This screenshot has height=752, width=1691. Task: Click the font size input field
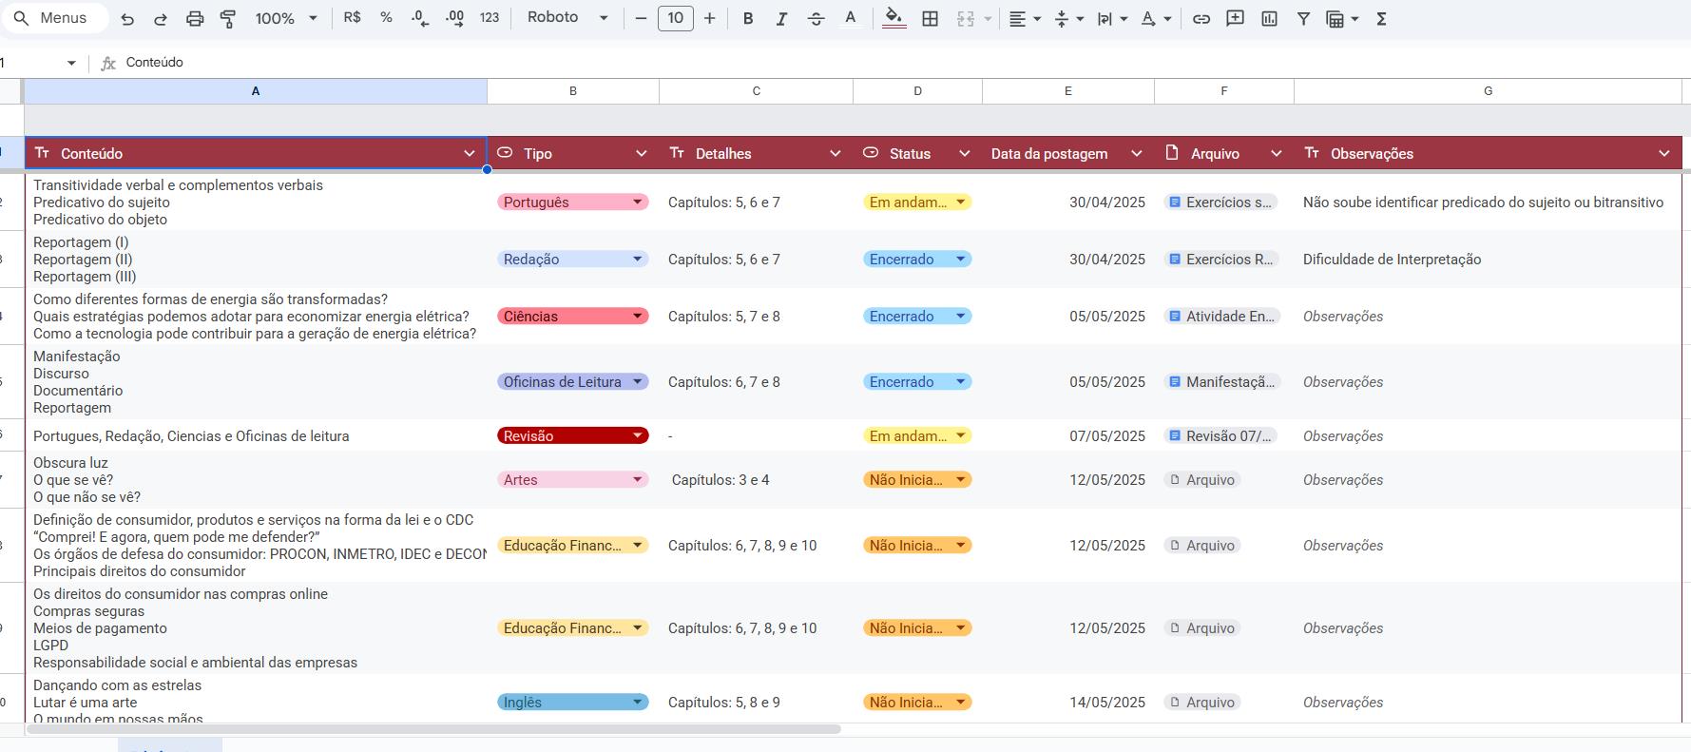click(675, 19)
